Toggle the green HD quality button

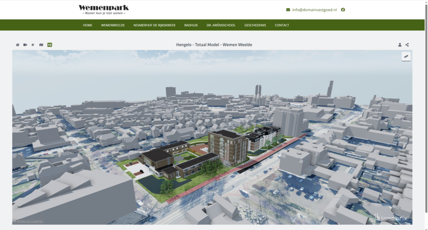coord(50,45)
